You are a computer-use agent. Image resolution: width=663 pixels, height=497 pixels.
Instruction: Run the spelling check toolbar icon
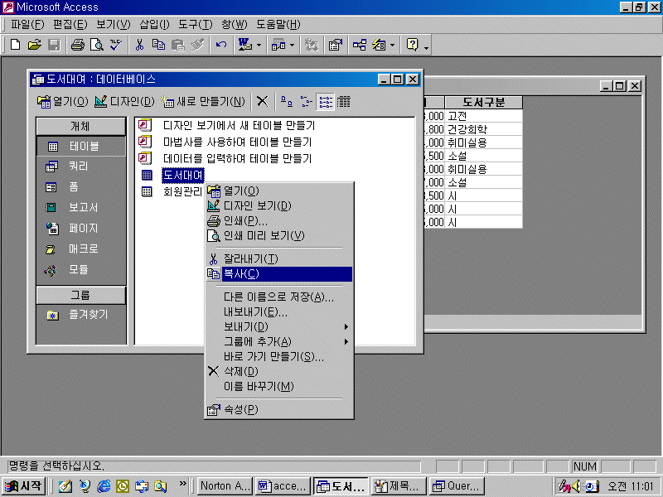click(115, 45)
